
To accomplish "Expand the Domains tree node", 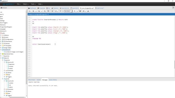I will [1, 37].
